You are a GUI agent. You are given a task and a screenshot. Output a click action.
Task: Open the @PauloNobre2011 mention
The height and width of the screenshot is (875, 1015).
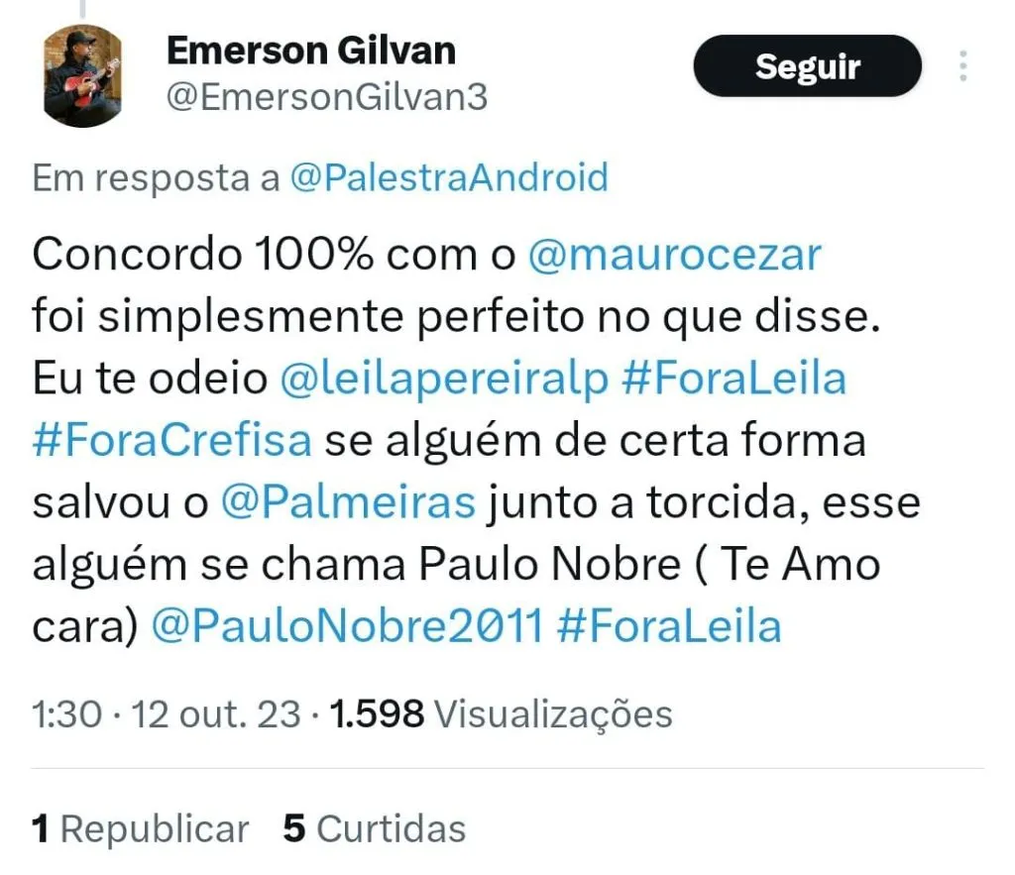[x=347, y=626]
